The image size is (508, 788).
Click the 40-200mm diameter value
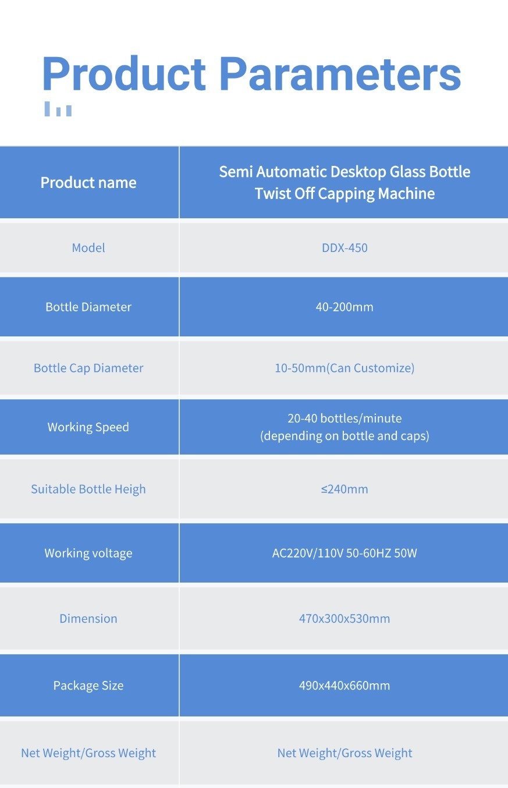pyautogui.click(x=344, y=307)
